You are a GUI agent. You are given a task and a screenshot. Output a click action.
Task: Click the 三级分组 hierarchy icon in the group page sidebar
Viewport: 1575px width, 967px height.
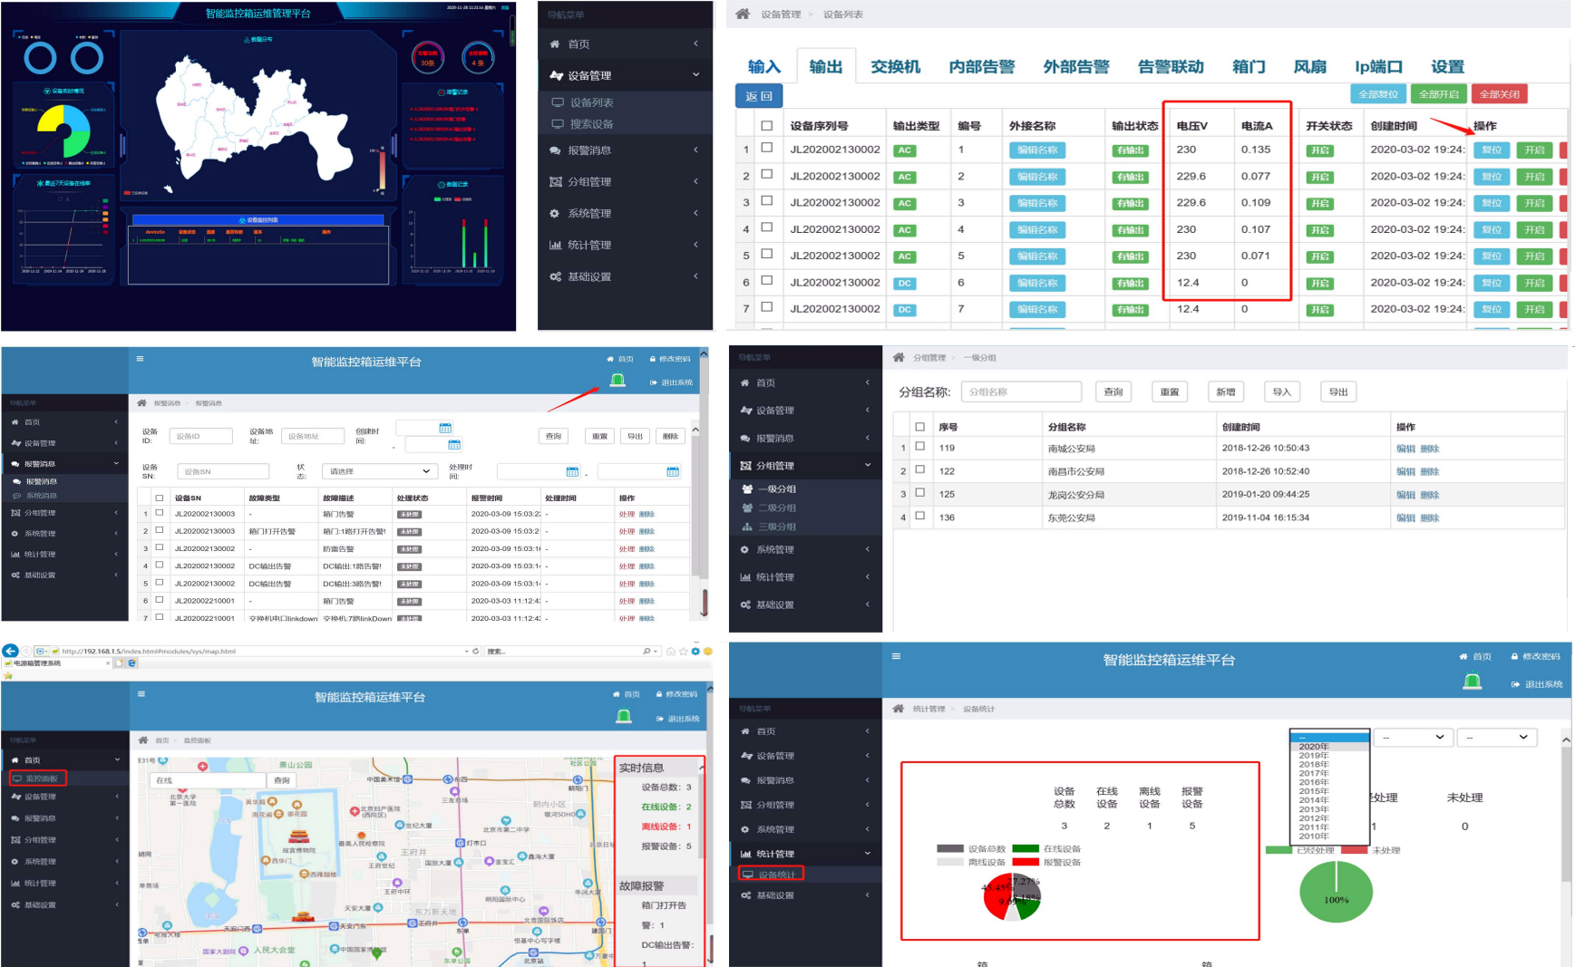coord(747,527)
